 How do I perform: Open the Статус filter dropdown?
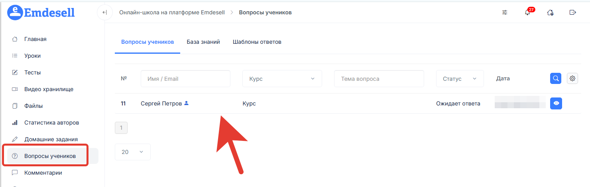click(460, 79)
